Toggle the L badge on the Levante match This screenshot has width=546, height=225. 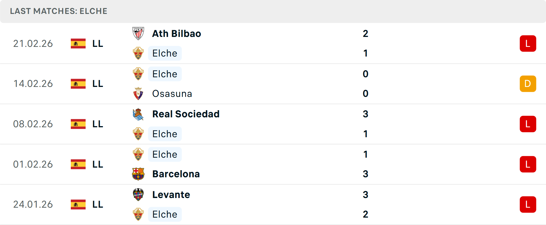click(528, 204)
